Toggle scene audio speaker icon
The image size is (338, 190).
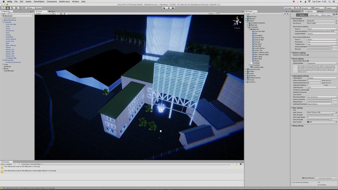point(60,13)
